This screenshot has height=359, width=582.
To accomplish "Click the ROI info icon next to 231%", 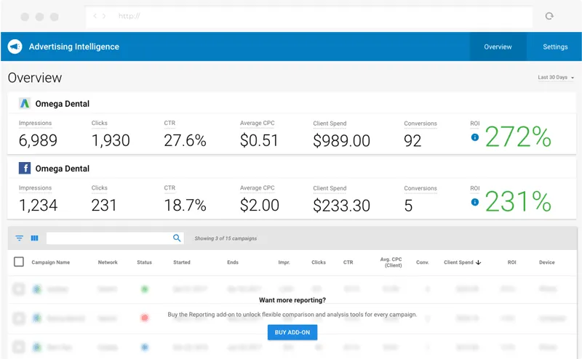I will [x=475, y=202].
